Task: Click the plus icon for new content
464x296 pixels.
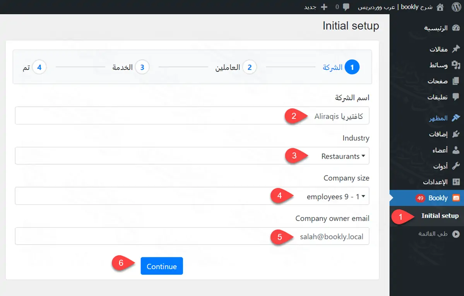Action: (x=324, y=7)
